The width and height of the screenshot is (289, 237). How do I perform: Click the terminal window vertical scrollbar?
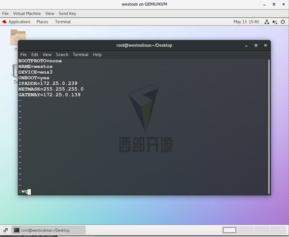(x=269, y=127)
